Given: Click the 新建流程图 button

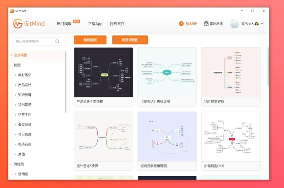Looking at the screenshot, I should pyautogui.click(x=130, y=40).
